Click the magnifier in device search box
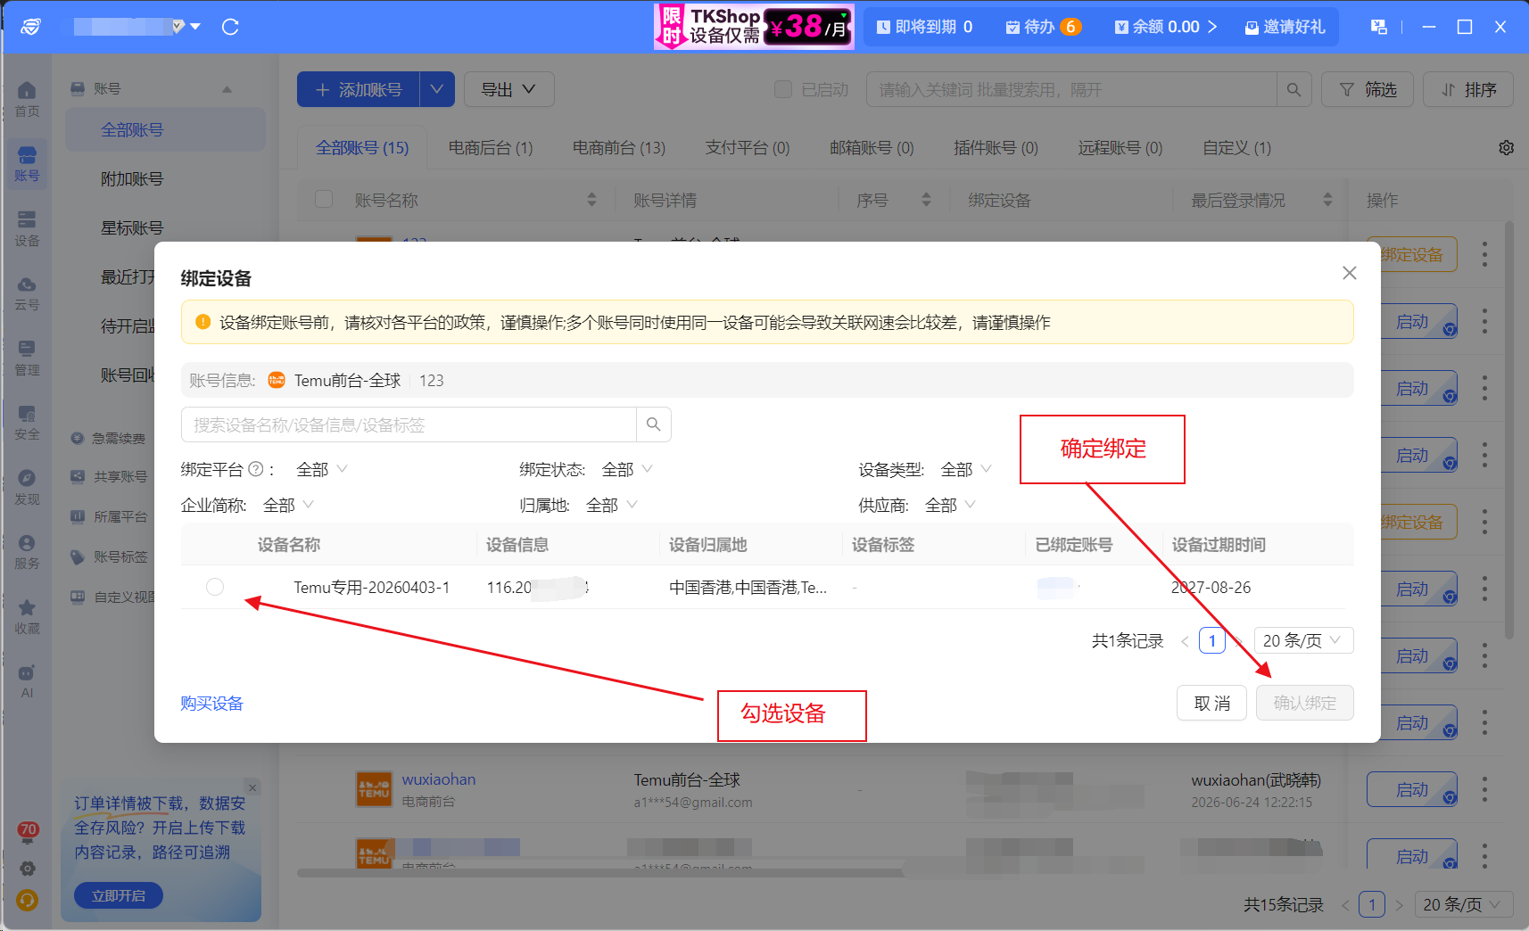This screenshot has width=1529, height=931. click(653, 424)
